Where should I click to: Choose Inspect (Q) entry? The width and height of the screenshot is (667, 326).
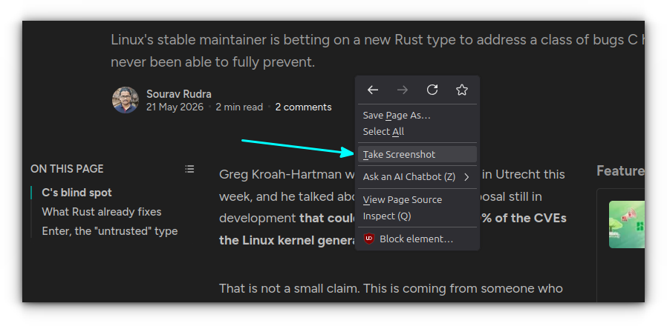(417, 216)
